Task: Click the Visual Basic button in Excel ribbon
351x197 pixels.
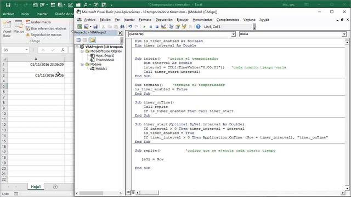Action: tap(7, 29)
